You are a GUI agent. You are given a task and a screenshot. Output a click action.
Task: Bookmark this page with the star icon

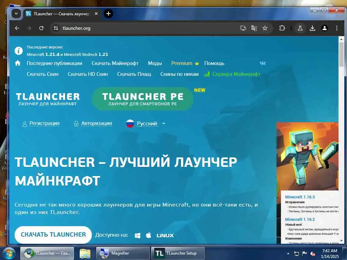(265, 28)
